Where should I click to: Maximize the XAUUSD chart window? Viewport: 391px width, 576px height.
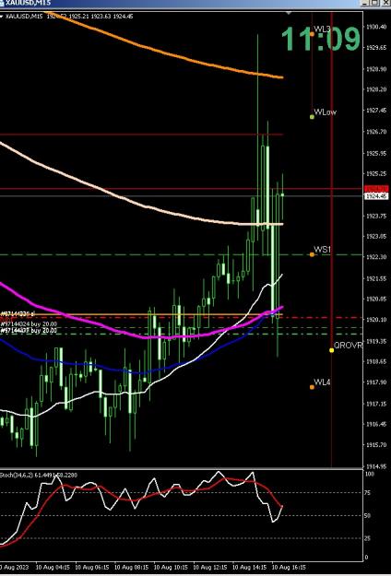(374, 3)
